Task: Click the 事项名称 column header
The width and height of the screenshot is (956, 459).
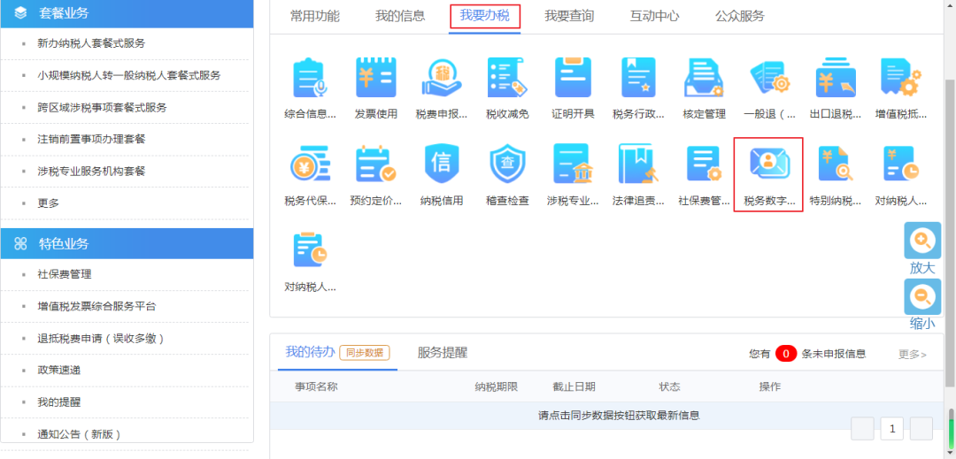Action: 316,386
